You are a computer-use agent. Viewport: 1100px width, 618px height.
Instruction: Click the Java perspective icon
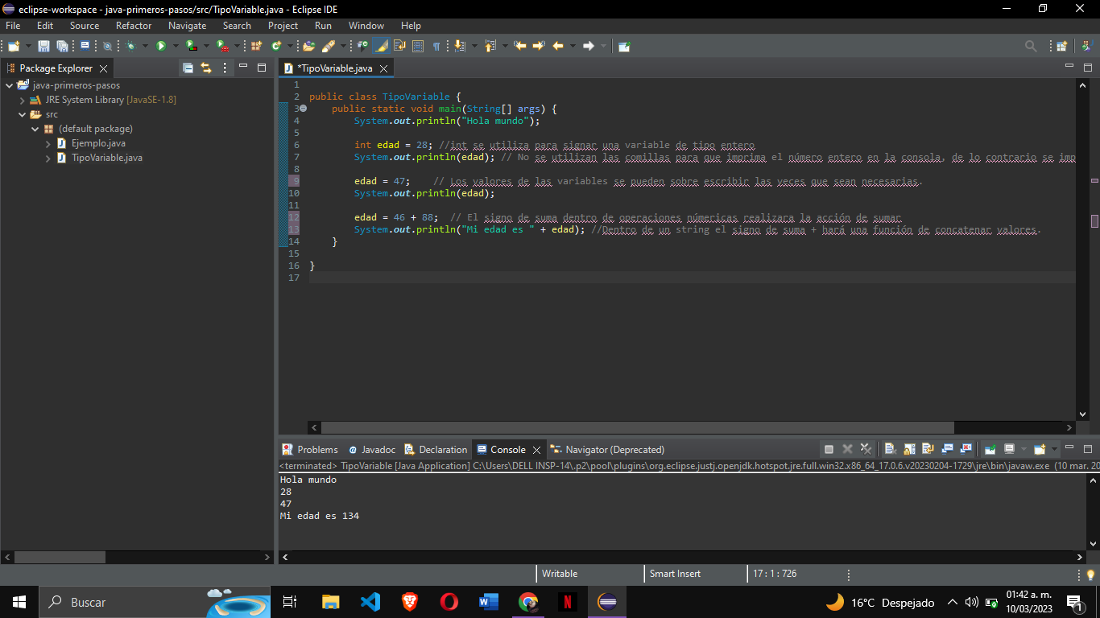pyautogui.click(x=1086, y=46)
